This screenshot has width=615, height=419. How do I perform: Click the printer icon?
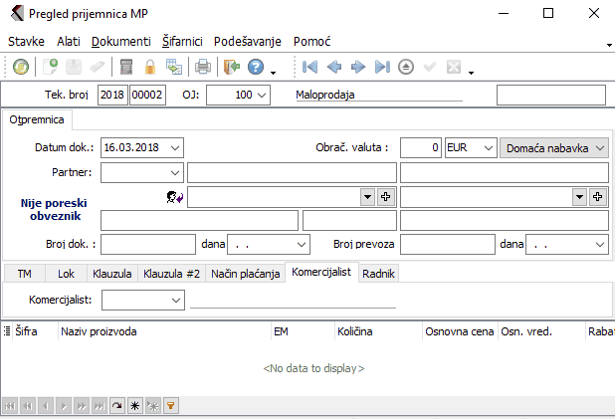tap(202, 68)
